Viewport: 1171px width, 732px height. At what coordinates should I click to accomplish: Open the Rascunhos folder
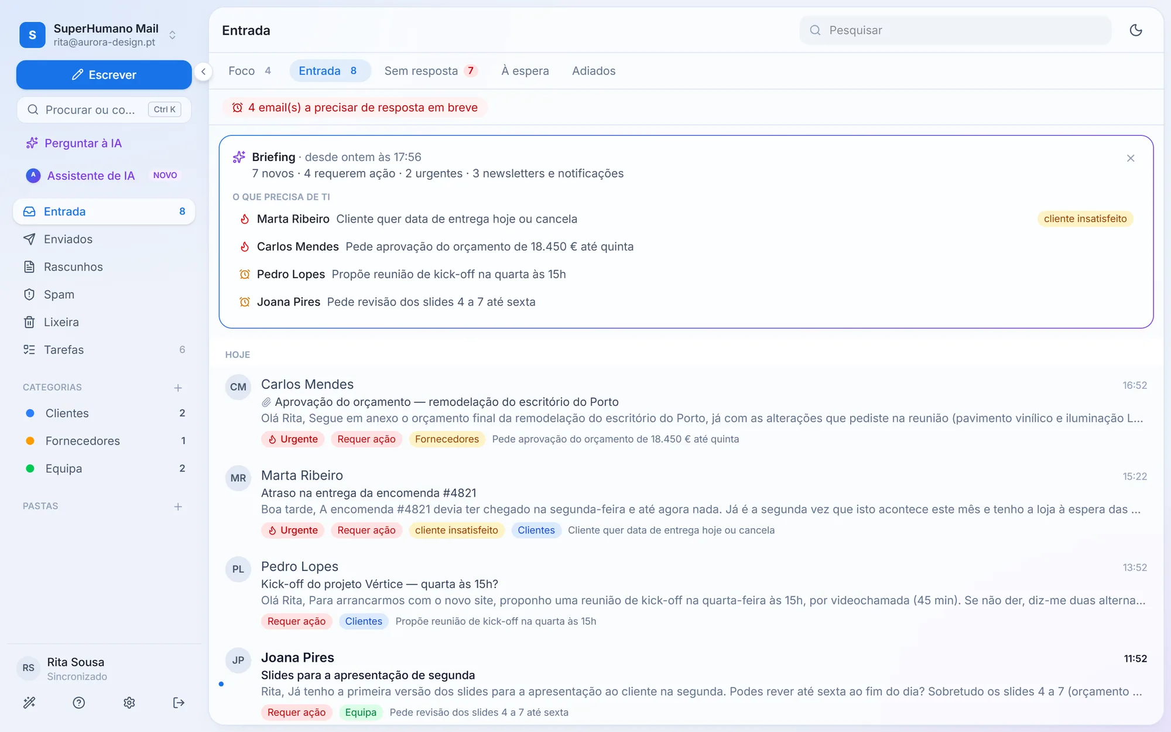pos(104,266)
